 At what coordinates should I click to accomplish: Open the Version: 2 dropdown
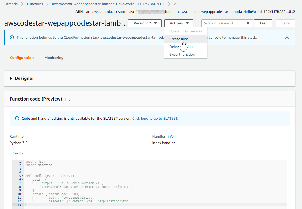[145, 23]
